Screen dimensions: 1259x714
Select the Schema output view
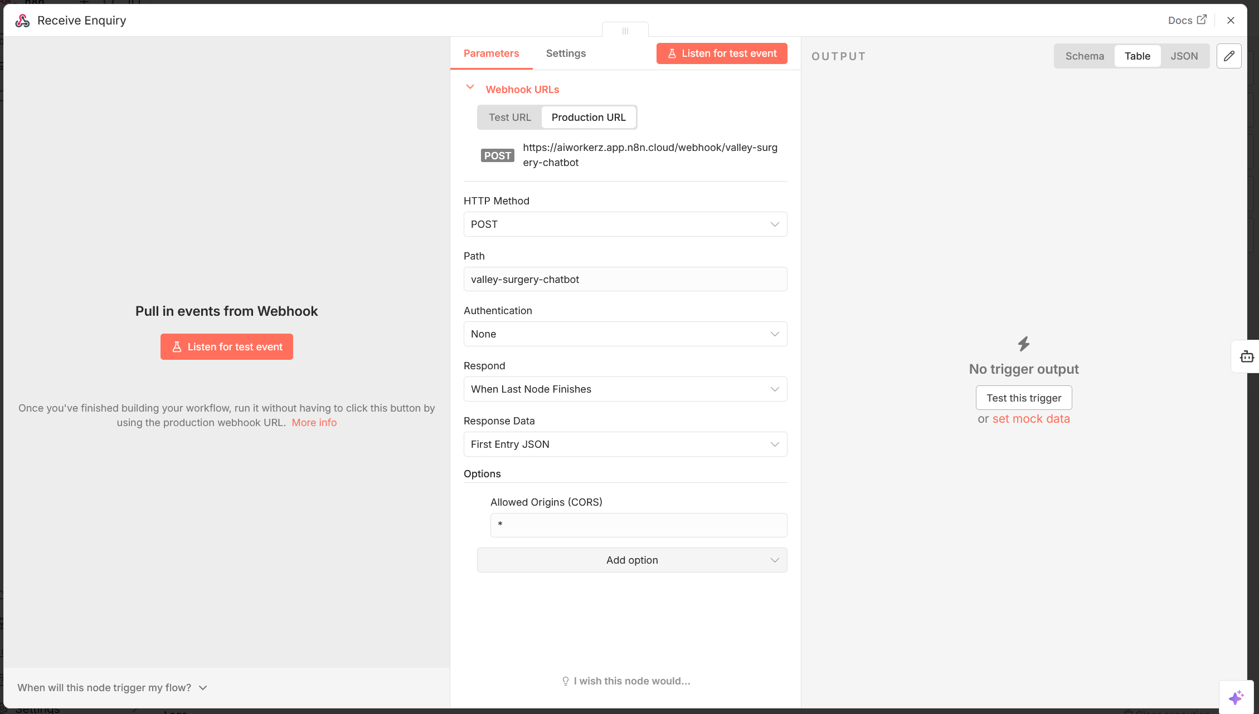coord(1084,56)
